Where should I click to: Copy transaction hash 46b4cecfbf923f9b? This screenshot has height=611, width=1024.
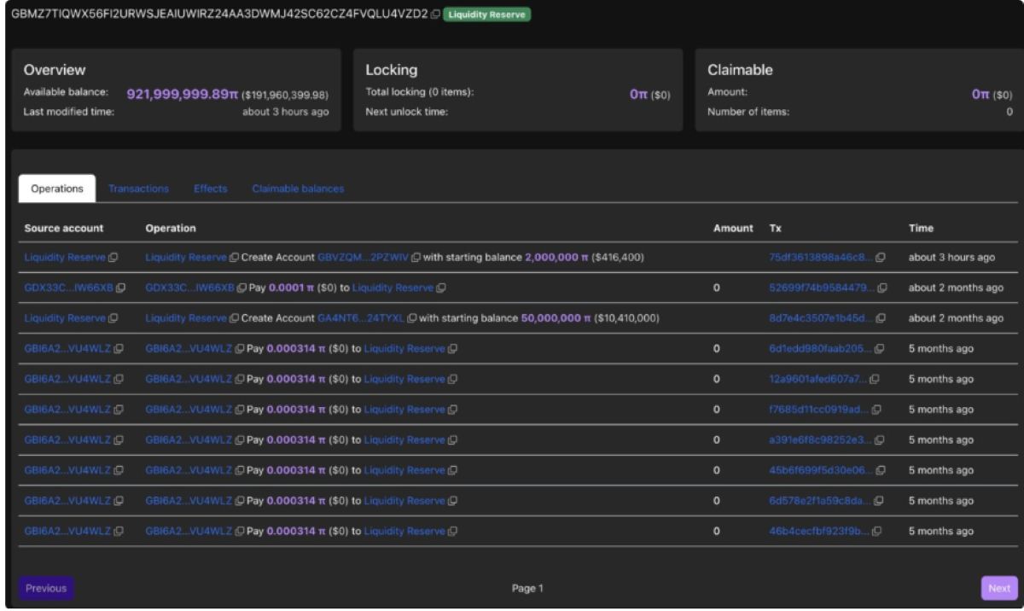876,531
